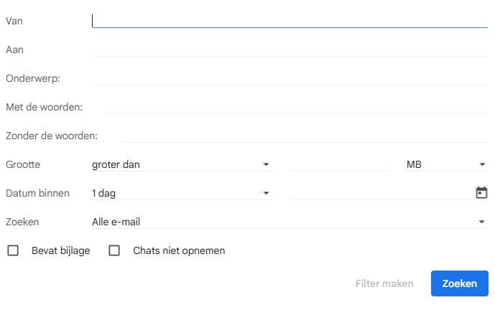Click the 'Filter maken' button
Screen dimensions: 495x310
[384, 283]
